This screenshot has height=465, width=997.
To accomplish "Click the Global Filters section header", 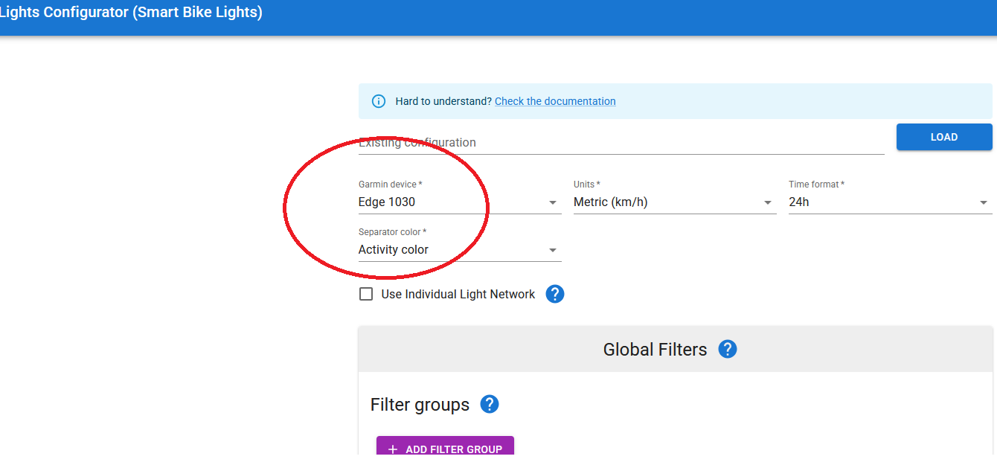I will point(655,350).
